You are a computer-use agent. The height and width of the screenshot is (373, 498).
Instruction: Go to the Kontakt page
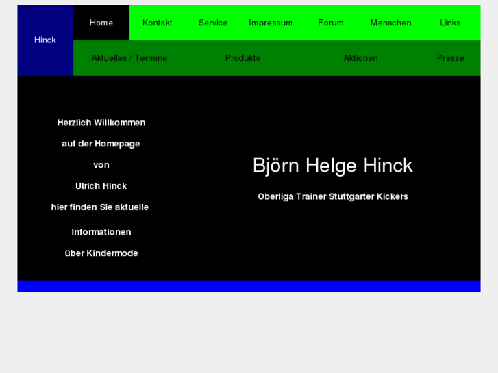158,23
